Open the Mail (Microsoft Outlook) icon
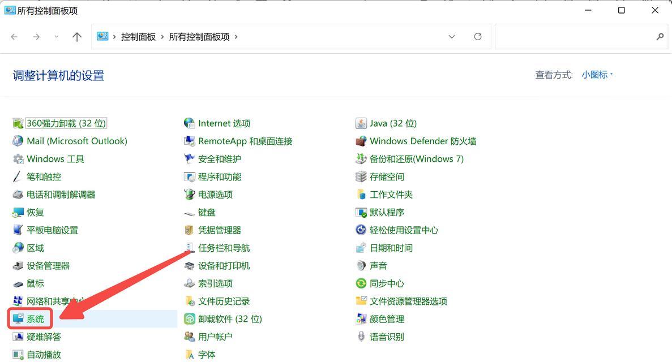 click(x=18, y=141)
